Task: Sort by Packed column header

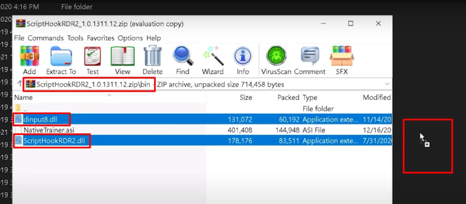Action: click(278, 97)
